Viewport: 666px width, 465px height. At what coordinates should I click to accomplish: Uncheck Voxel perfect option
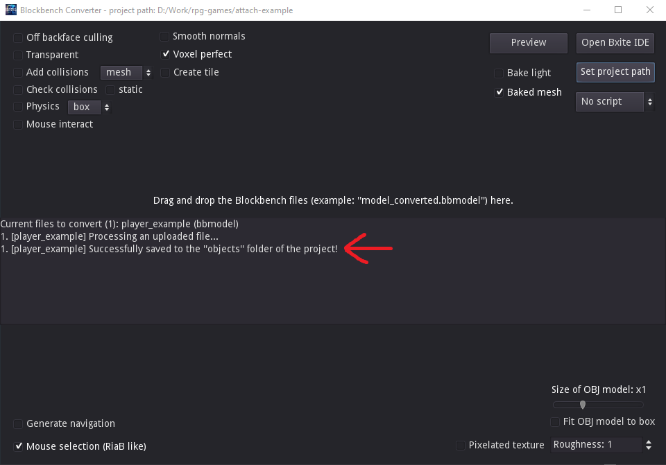coord(165,54)
